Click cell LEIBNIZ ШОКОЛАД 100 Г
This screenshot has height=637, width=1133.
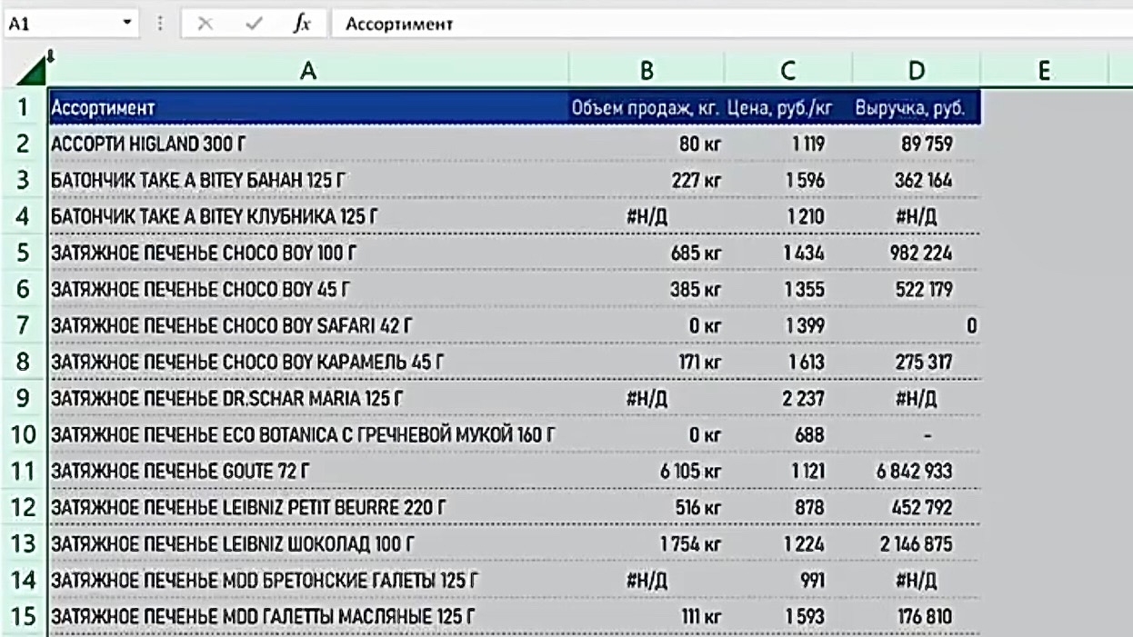[x=308, y=544]
